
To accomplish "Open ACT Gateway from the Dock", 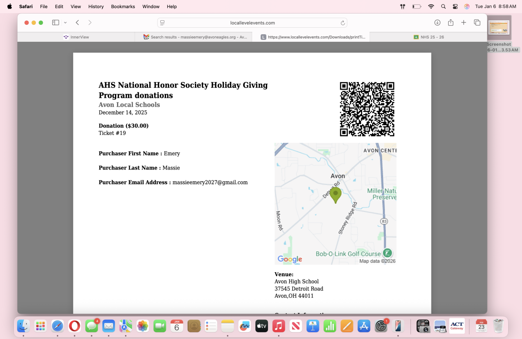I will [457, 326].
